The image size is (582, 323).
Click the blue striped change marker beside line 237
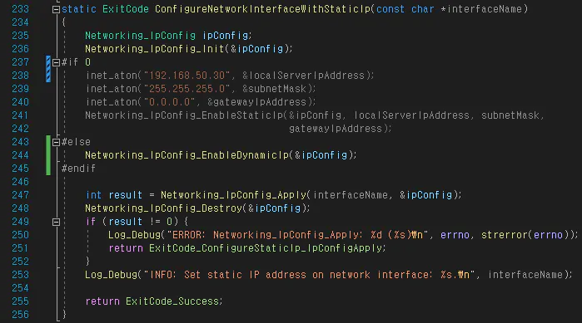(48, 69)
